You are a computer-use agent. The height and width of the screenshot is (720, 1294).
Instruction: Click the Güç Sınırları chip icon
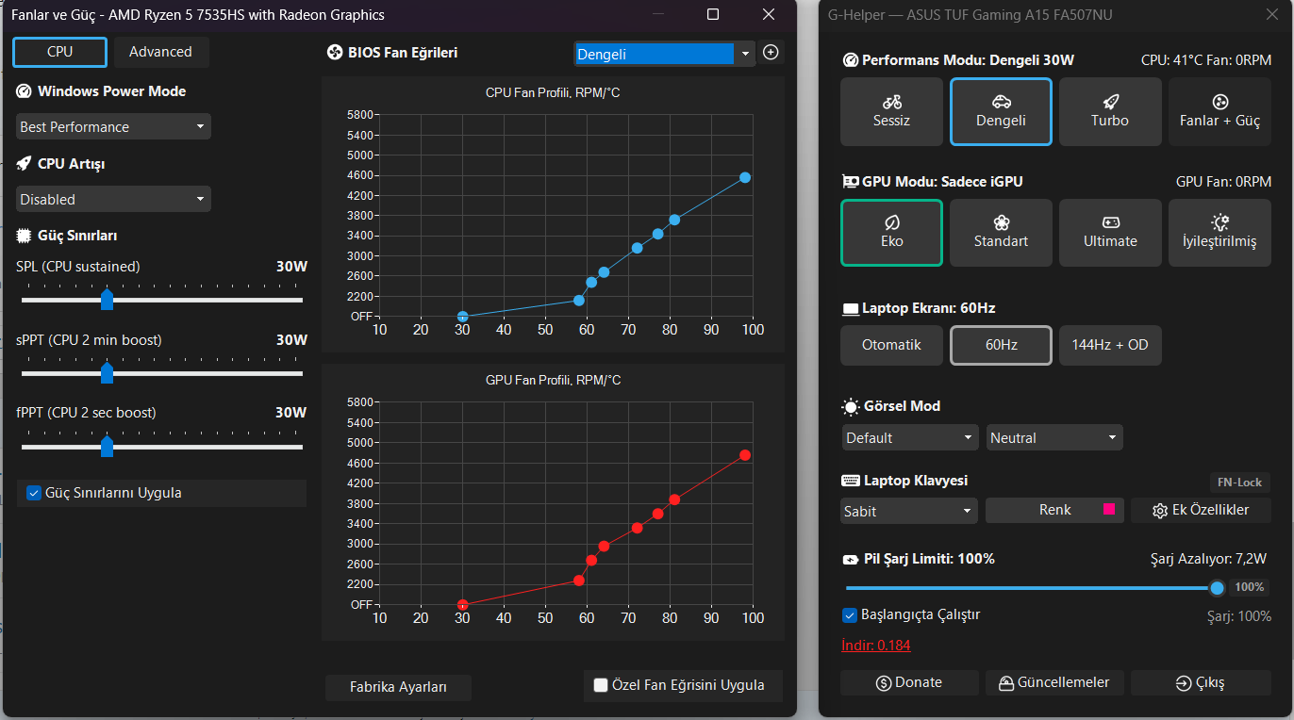pos(24,236)
